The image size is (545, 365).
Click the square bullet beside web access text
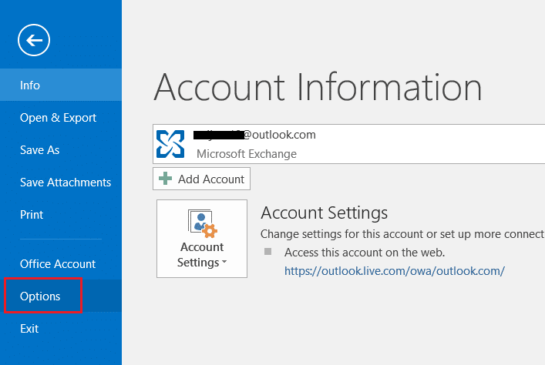click(x=267, y=252)
